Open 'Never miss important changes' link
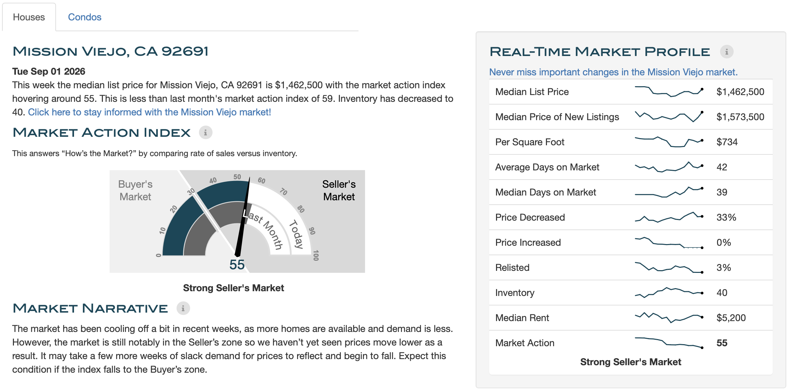Screen dimensions: 789x391 613,72
